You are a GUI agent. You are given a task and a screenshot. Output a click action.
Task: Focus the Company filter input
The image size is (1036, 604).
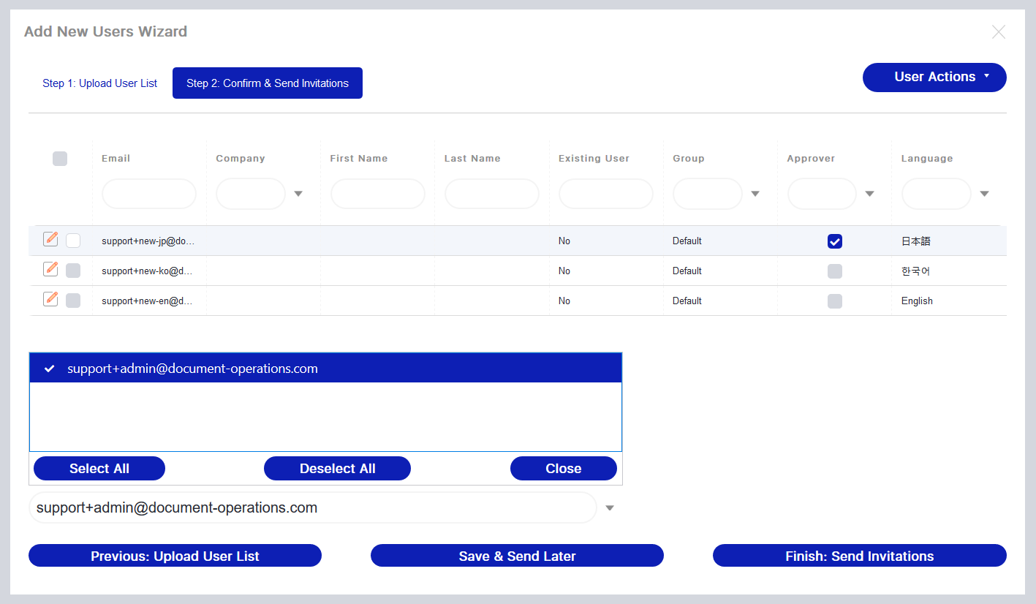point(251,194)
